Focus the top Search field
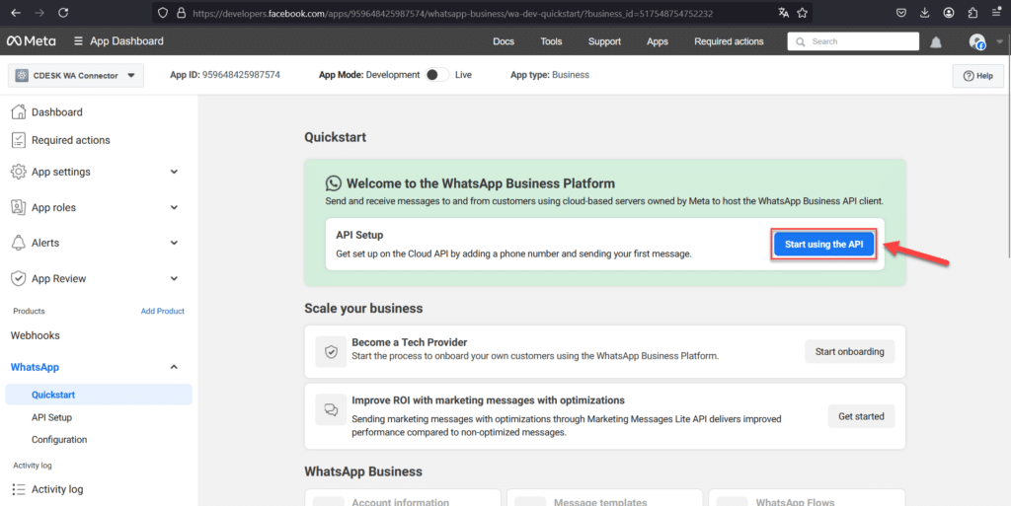 pyautogui.click(x=853, y=41)
